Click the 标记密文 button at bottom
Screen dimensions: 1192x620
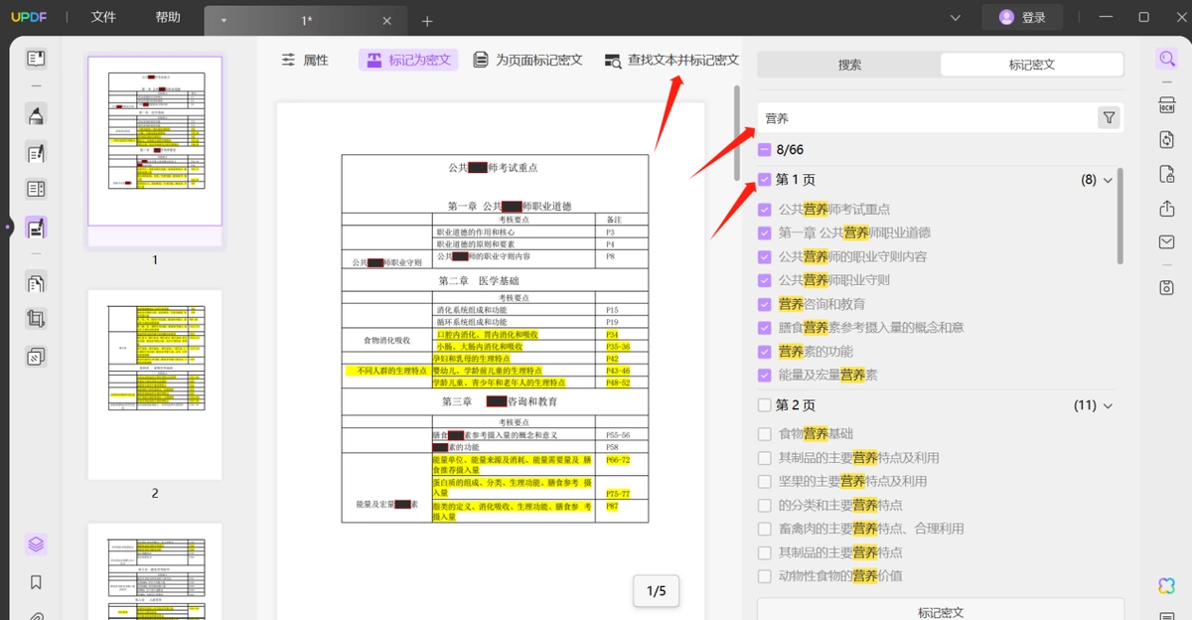941,611
